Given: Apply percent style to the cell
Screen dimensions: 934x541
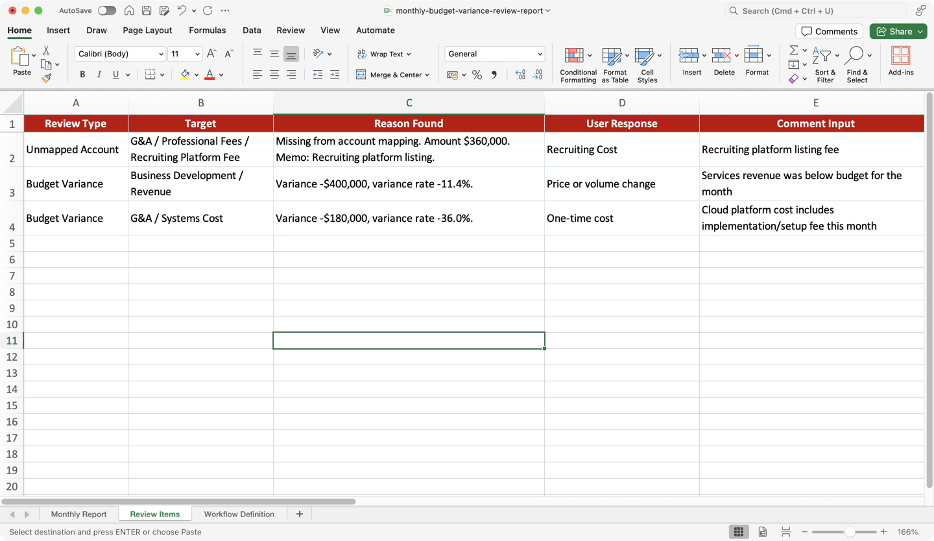Looking at the screenshot, I should coord(477,75).
